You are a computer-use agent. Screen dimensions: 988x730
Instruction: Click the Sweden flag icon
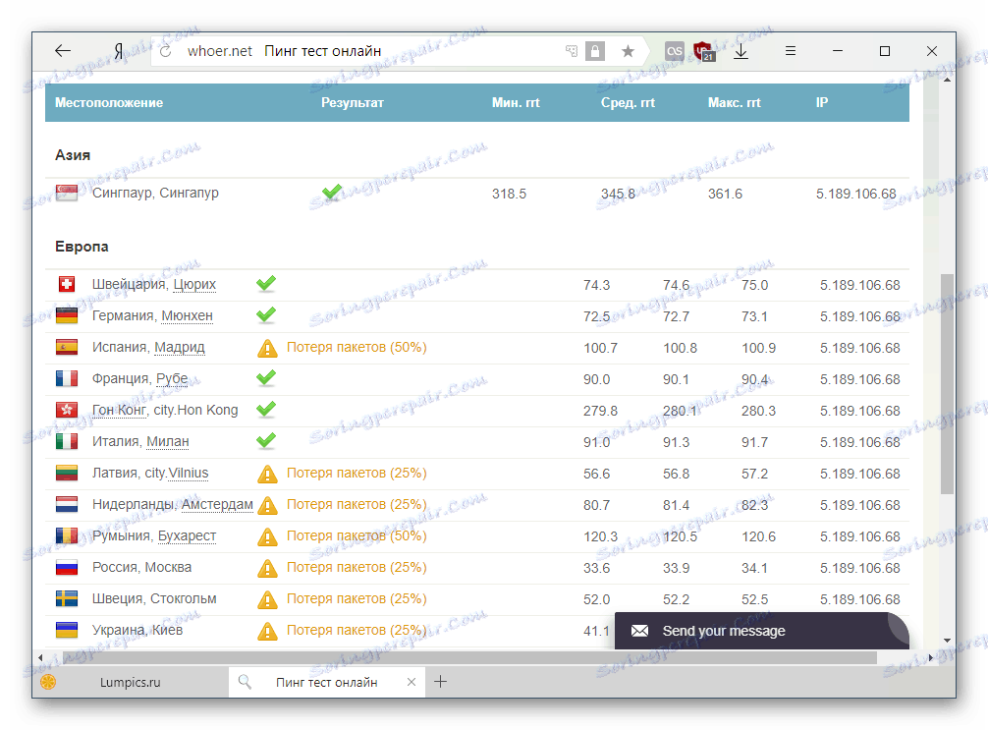(66, 599)
